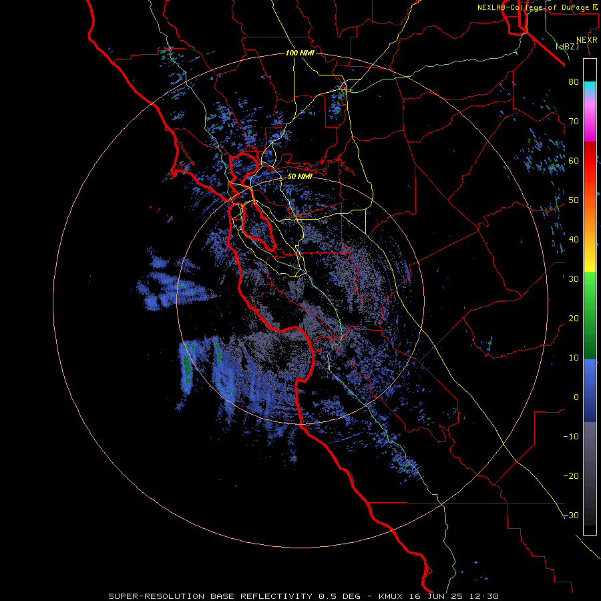
Task: Click the "30" positive value on the scale
Action: 574,278
